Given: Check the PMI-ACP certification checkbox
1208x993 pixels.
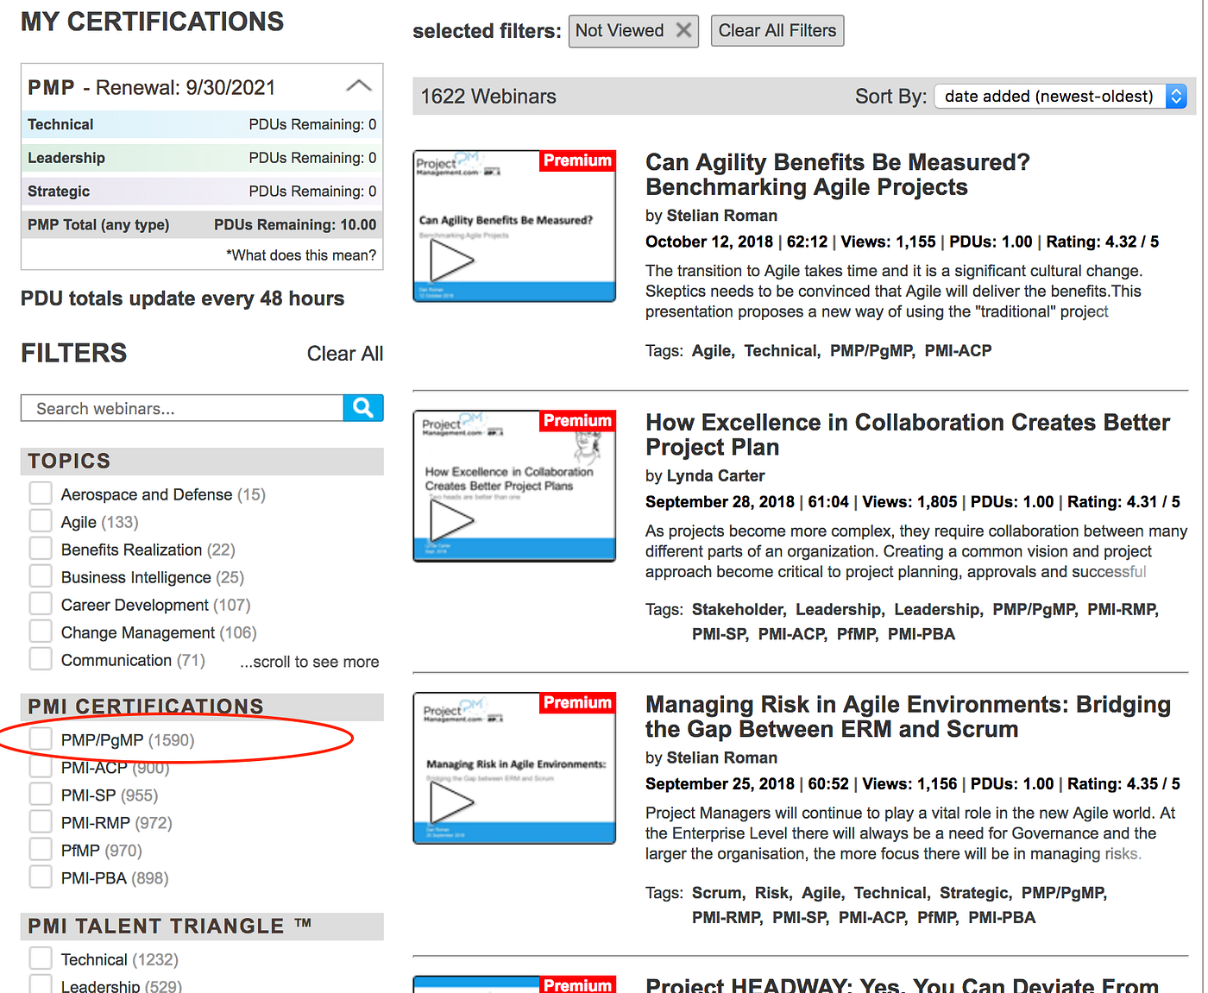Looking at the screenshot, I should pos(41,767).
